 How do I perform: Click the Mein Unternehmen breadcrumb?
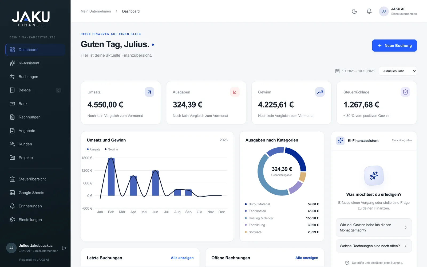96,11
